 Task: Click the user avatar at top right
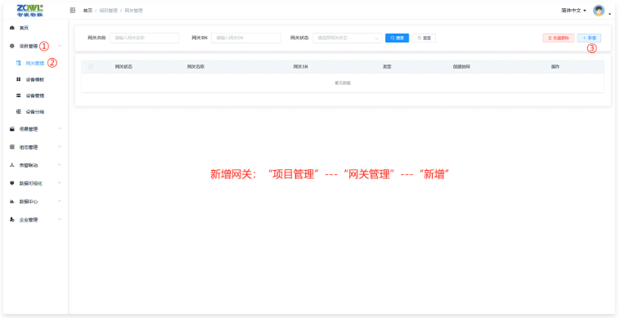[599, 11]
